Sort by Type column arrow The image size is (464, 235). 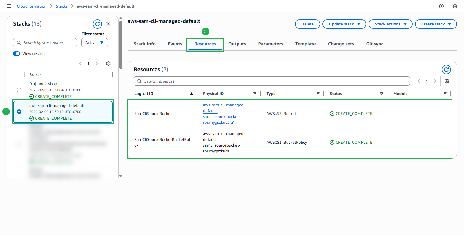point(318,94)
